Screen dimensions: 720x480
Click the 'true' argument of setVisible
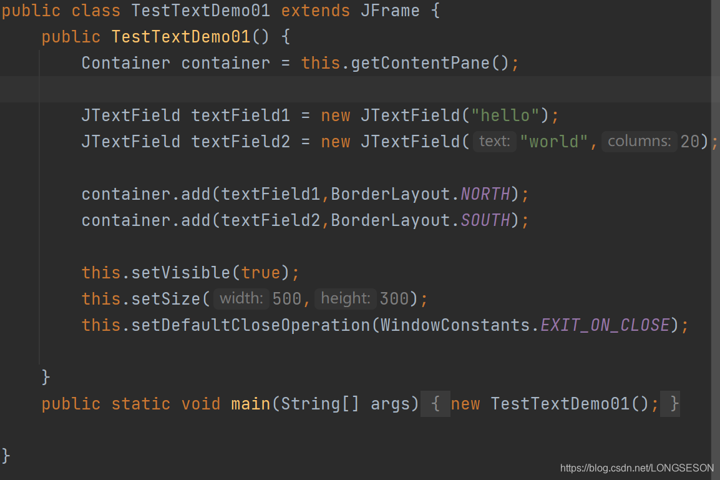[260, 272]
